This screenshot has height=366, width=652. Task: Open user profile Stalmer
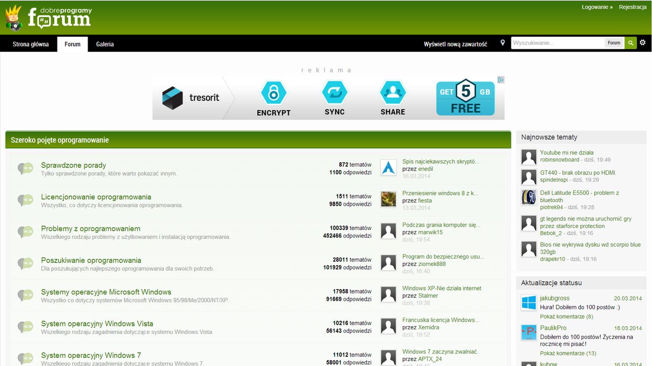[x=428, y=295]
